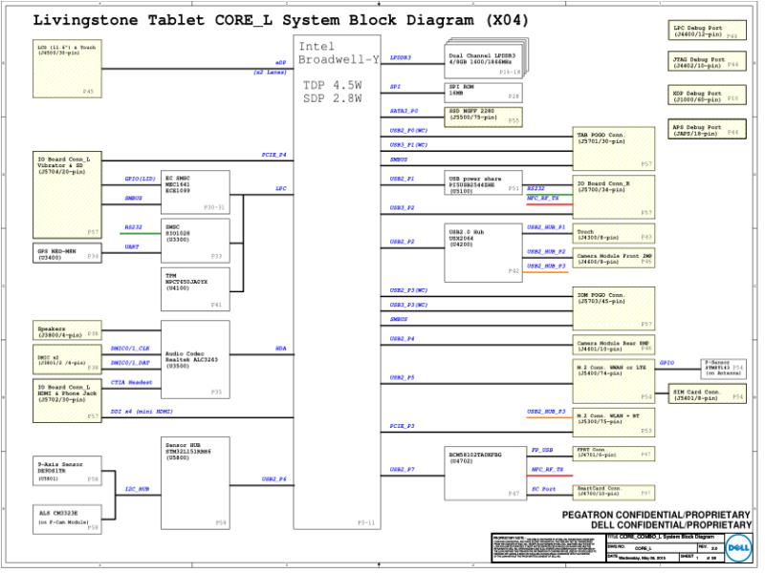Select the Dual Channel LPDDR3 memory block
Image resolution: width=765 pixels, height=573 pixels.
click(484, 60)
